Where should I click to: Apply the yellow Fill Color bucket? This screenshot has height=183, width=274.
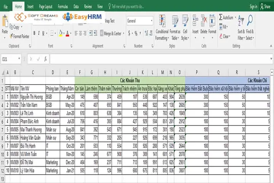coord(61,33)
